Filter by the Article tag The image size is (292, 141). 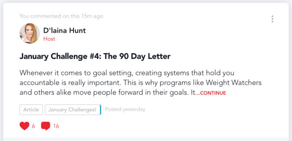(31, 110)
